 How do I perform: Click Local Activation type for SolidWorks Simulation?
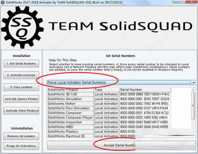pos(107,99)
